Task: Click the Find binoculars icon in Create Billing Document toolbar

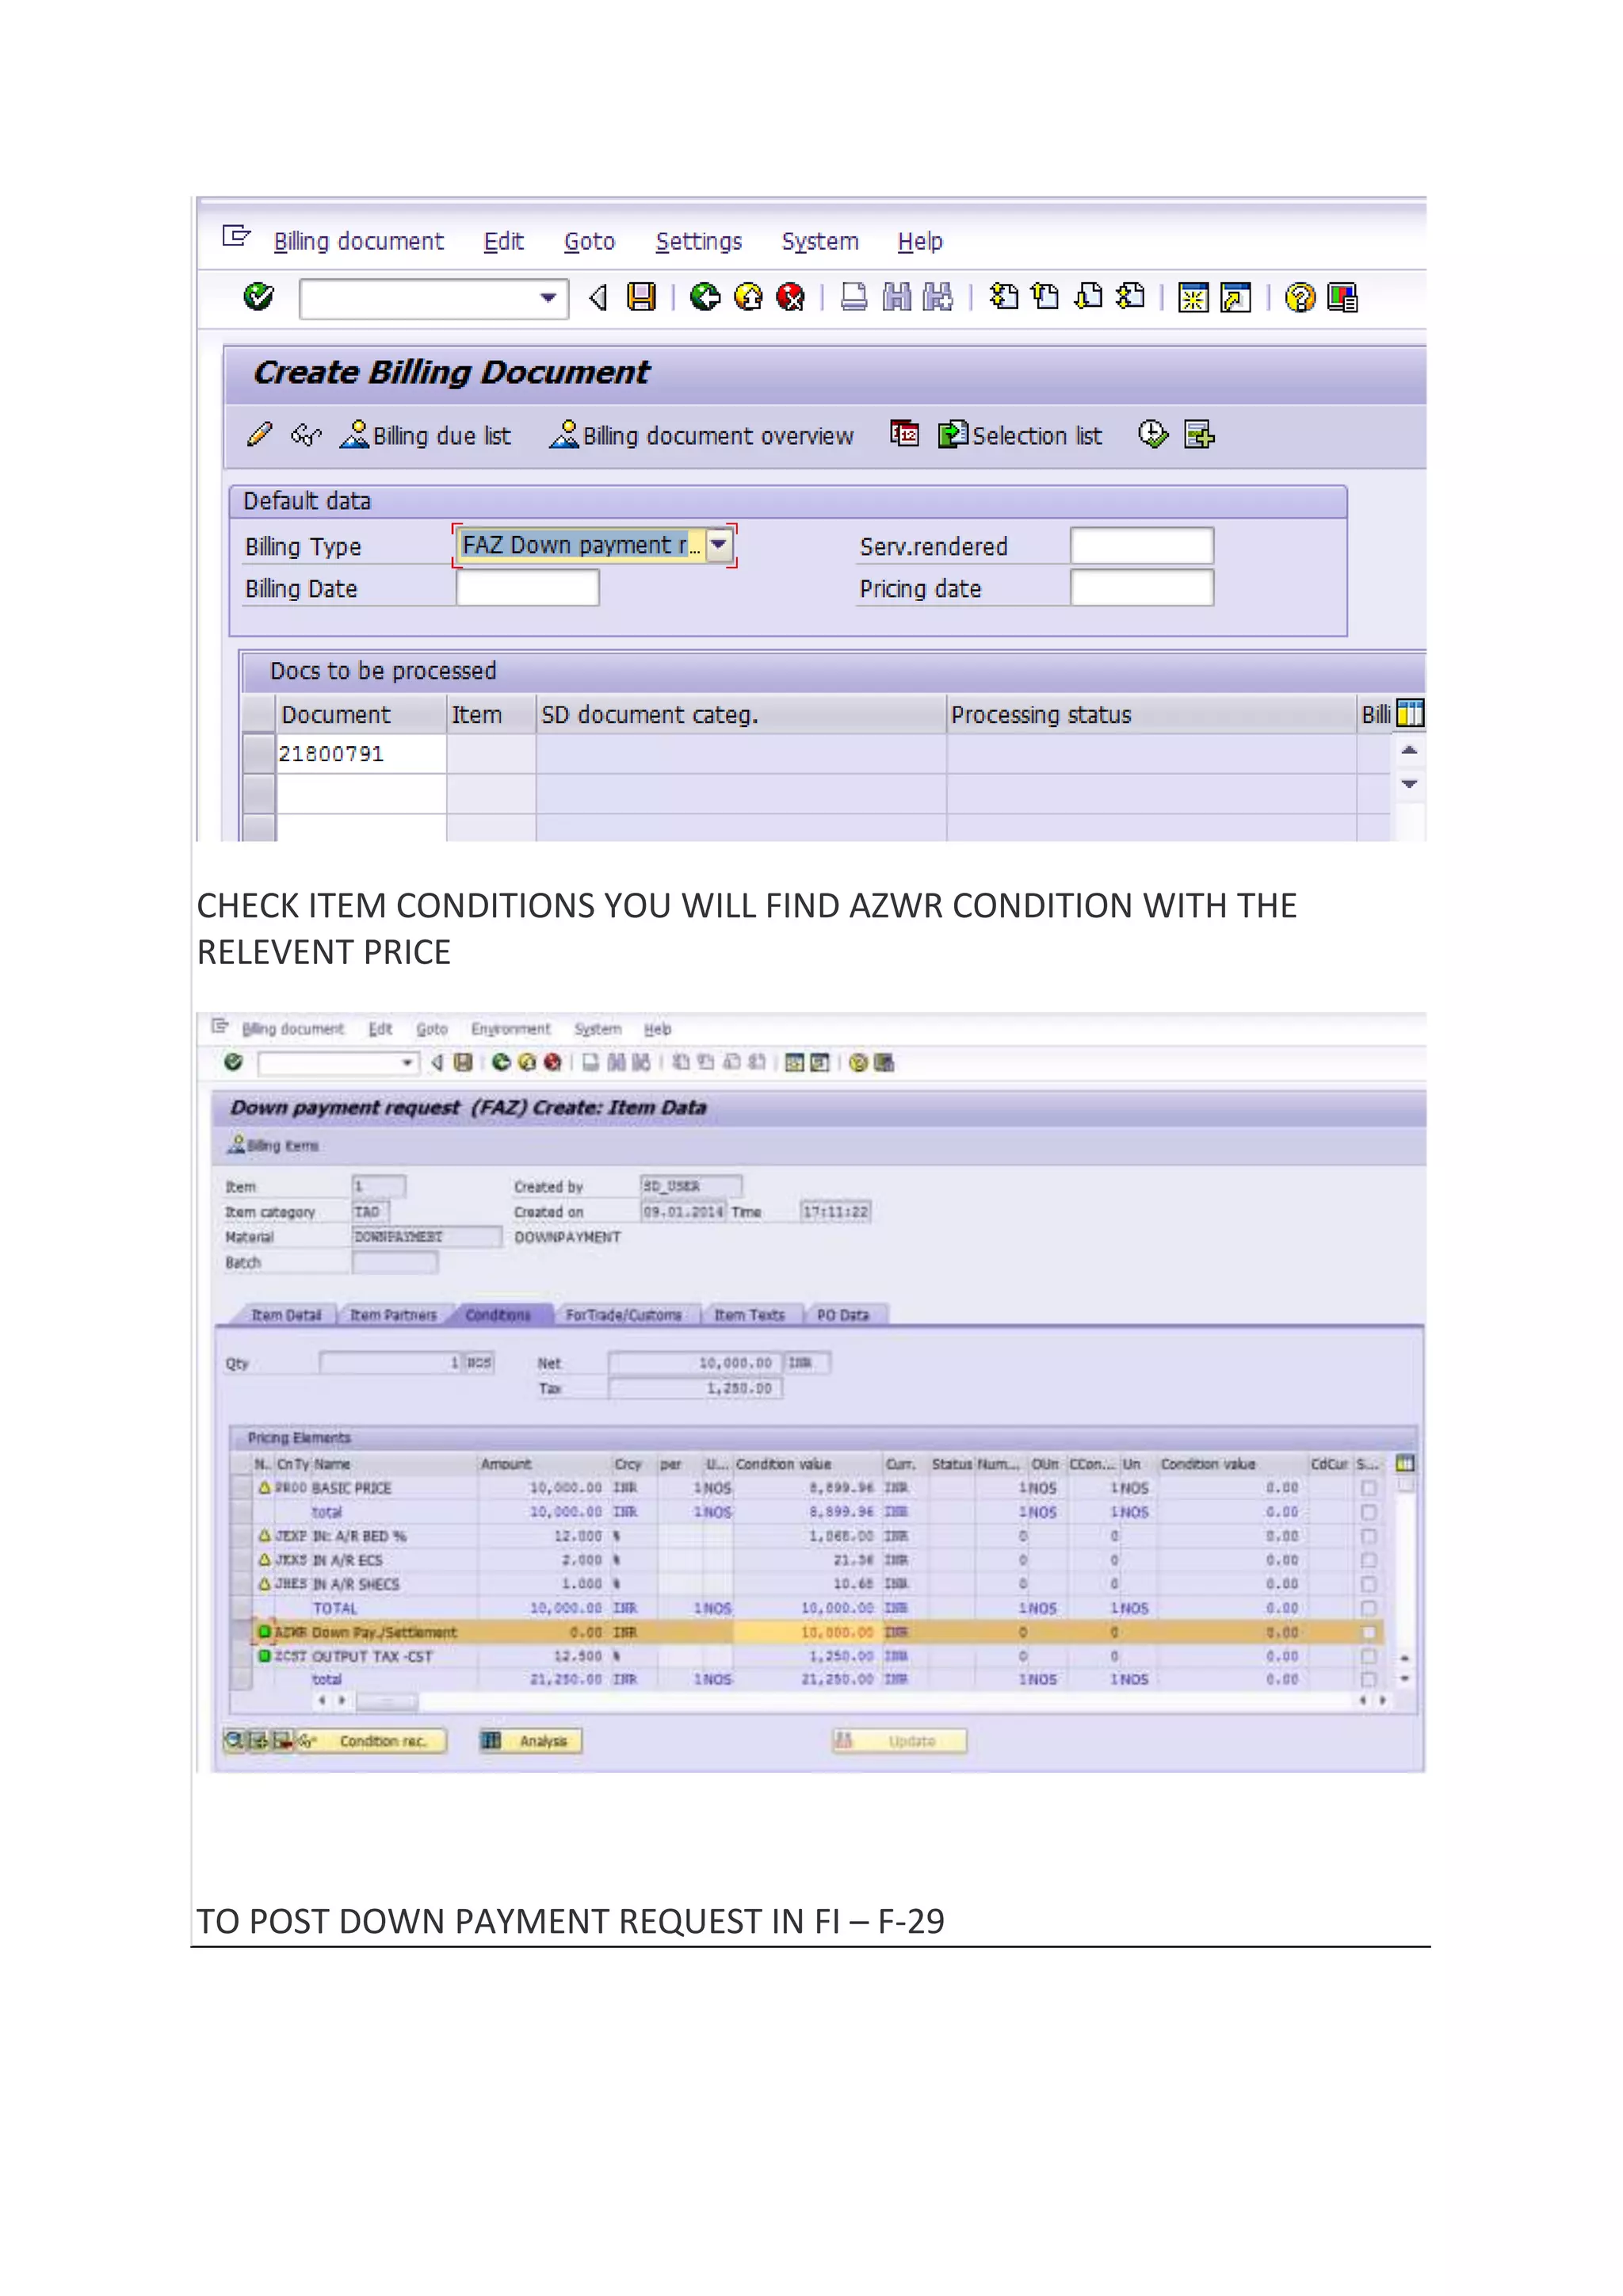Action: [x=896, y=297]
